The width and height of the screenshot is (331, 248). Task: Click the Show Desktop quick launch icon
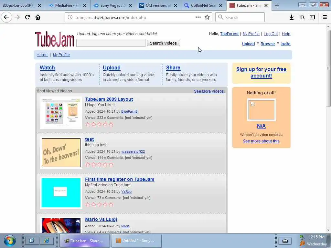click(32, 241)
